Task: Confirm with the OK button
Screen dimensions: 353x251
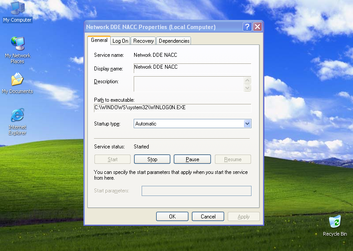Action: [172, 216]
